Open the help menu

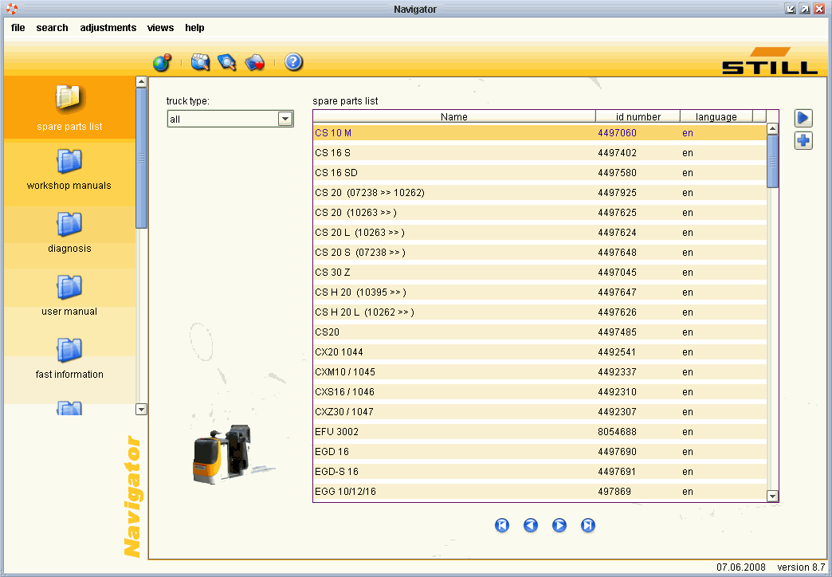(x=194, y=28)
